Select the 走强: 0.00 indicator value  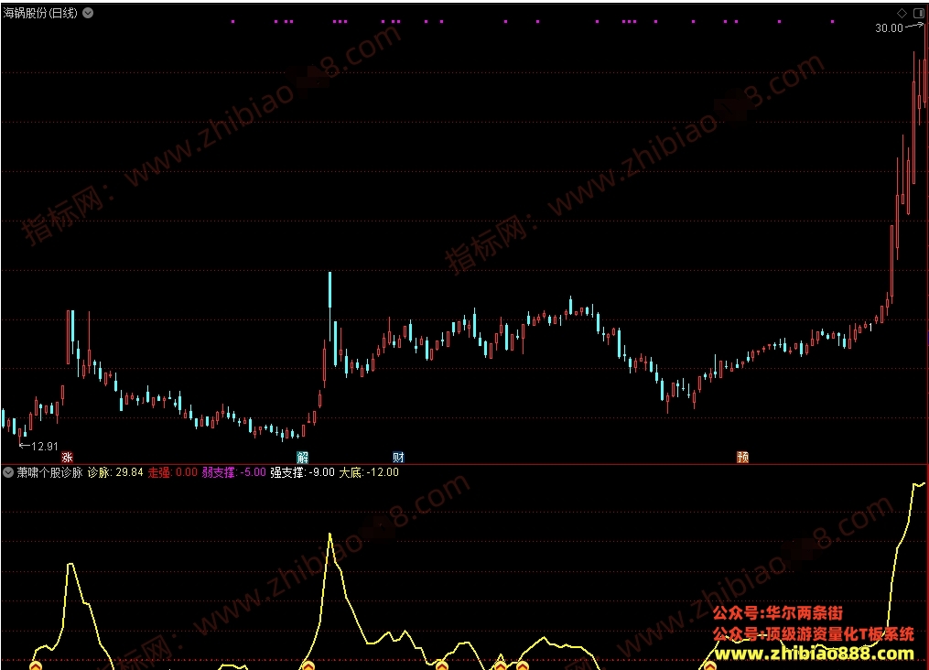pyautogui.click(x=172, y=472)
